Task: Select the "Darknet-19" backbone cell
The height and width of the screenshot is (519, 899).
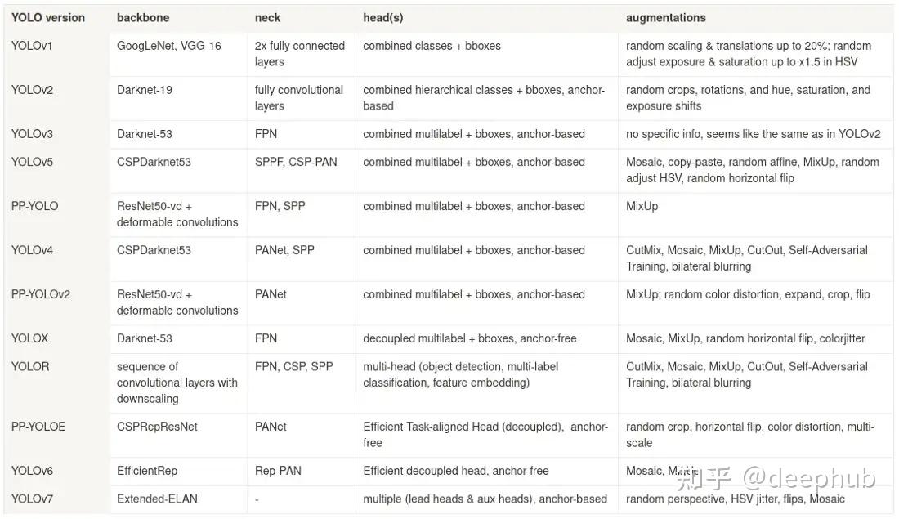Action: point(145,90)
